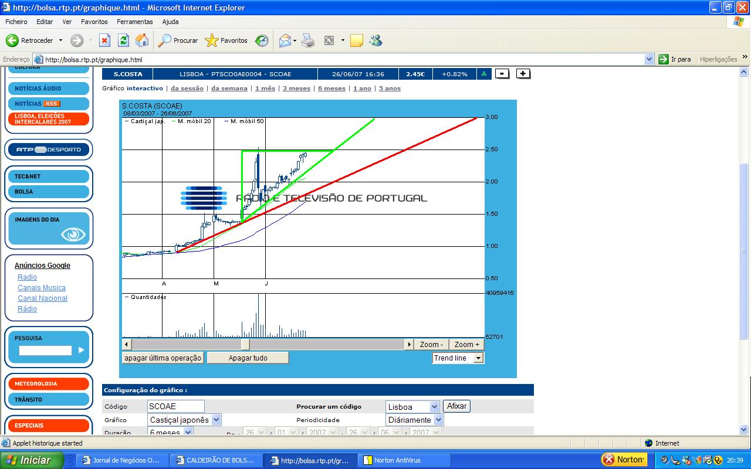Open the Trend line drawing tool dropdown
Viewport: 751px width, 469px height.
pyautogui.click(x=478, y=358)
